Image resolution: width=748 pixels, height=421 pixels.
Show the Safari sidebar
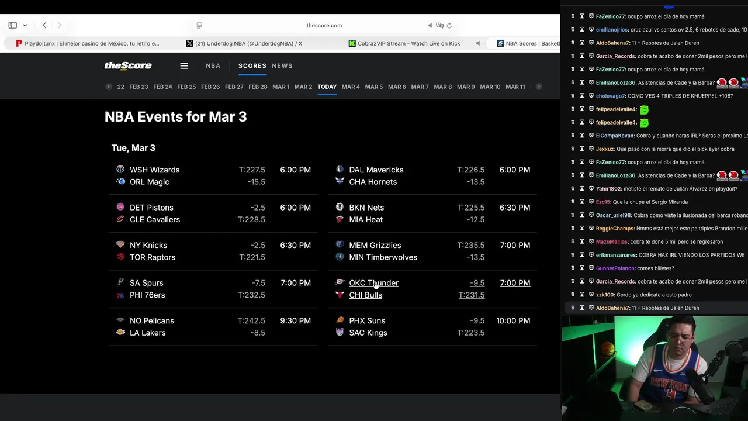pos(12,25)
